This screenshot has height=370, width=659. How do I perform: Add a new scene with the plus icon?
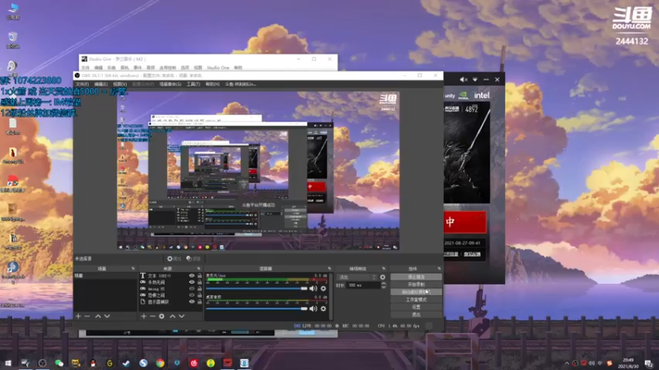78,316
